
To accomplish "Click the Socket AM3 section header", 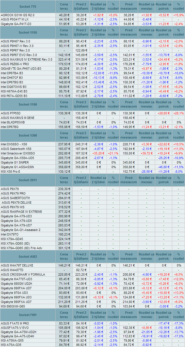I will [x=28, y=257].
